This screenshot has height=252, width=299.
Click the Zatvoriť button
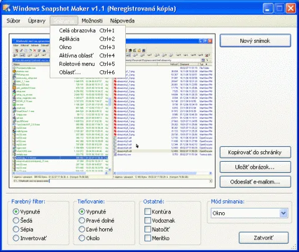(x=263, y=238)
